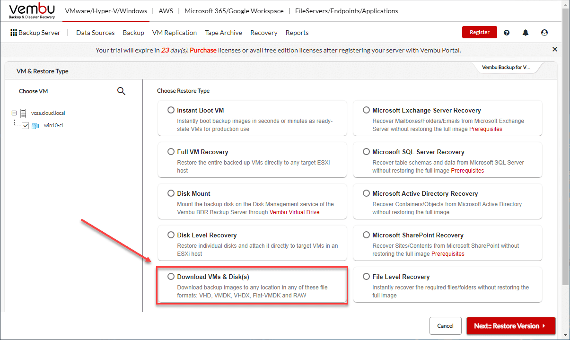Image resolution: width=570 pixels, height=340 pixels.
Task: Open the Vembu Virtual Drive link
Action: (x=295, y=212)
